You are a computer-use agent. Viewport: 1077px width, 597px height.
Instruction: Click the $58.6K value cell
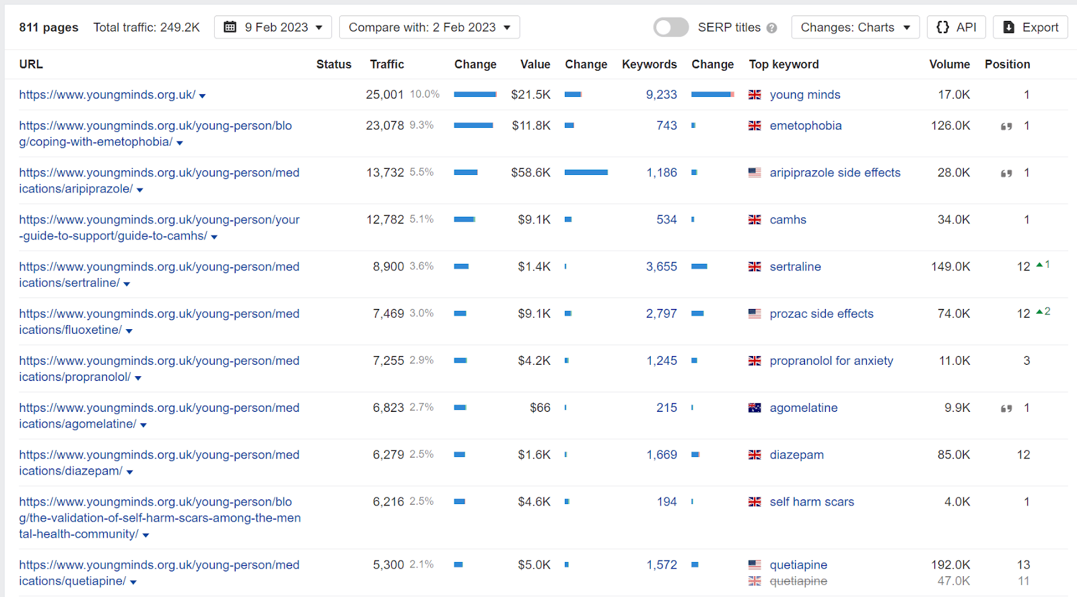click(x=530, y=173)
